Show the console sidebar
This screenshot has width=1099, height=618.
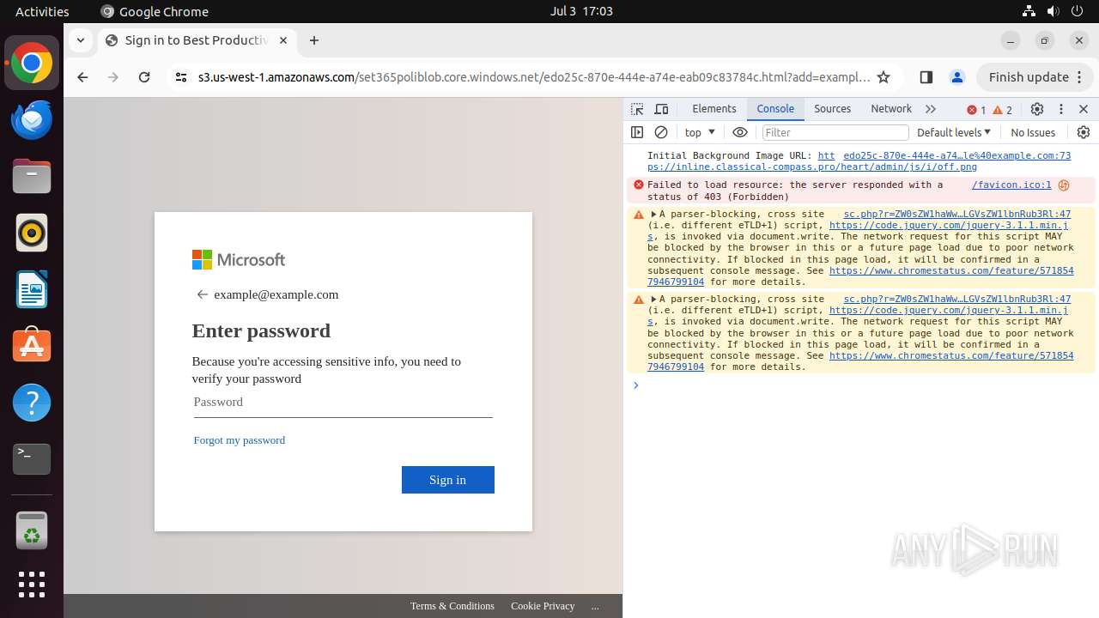click(x=637, y=132)
